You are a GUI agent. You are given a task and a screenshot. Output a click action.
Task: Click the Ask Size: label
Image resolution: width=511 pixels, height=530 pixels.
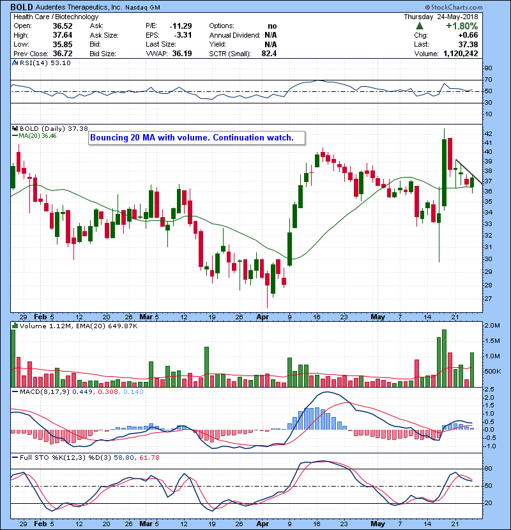tap(104, 35)
